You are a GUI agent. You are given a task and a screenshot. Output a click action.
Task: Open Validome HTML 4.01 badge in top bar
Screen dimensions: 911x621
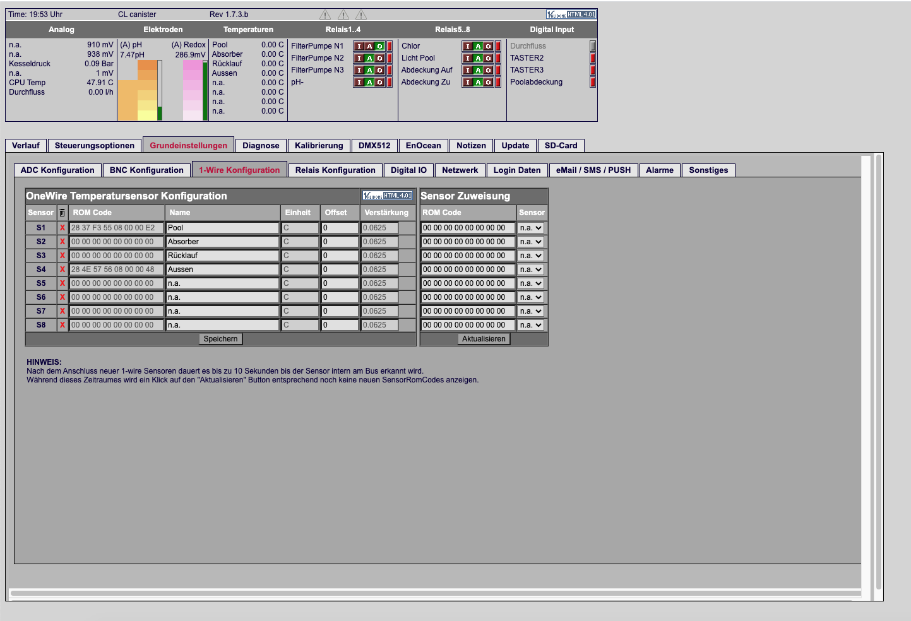571,15
